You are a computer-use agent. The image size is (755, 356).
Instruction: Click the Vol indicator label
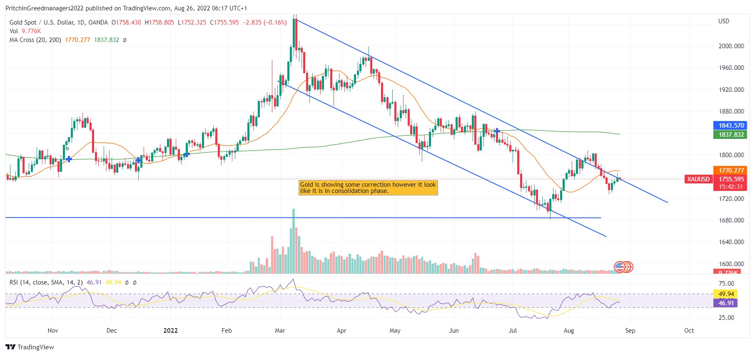(x=14, y=31)
